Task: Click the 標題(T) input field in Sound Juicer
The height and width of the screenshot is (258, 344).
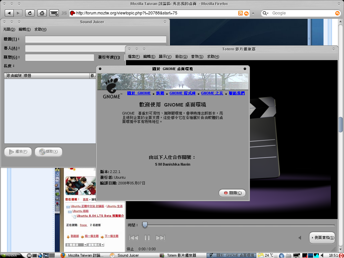Action: (95, 39)
